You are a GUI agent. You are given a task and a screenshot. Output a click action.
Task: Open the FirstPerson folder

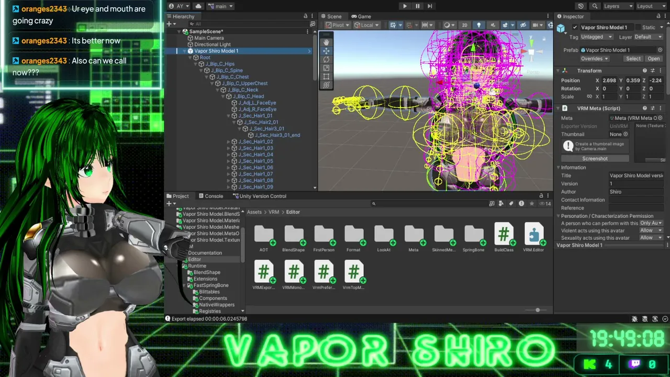323,239
